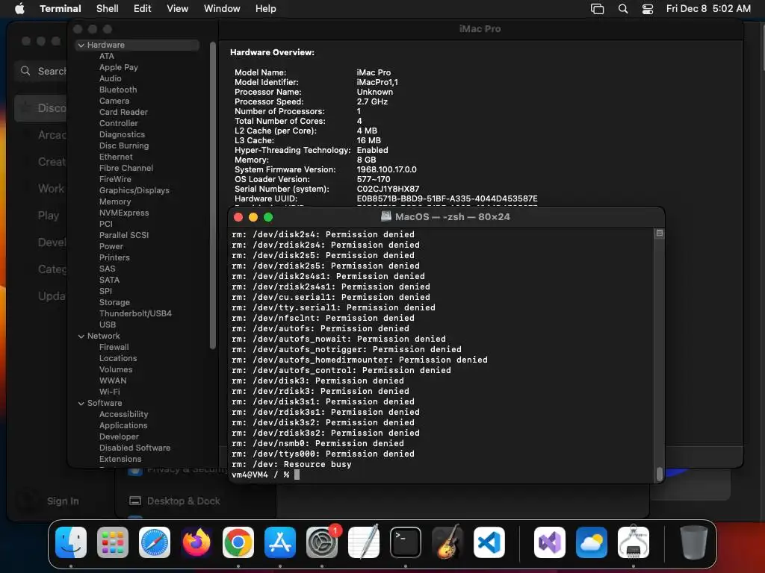Select Applications under Software
Viewport: 765px width, 573px height.
pyautogui.click(x=123, y=426)
